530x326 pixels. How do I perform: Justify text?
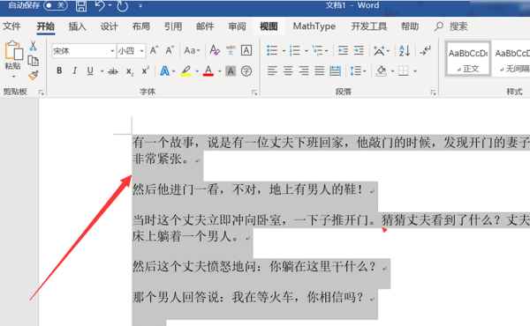click(x=320, y=70)
